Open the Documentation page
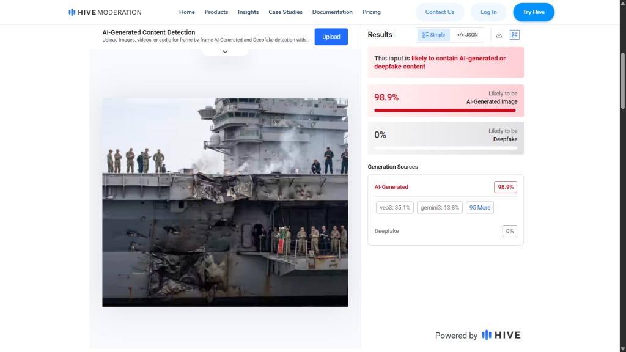The image size is (626, 352). [x=332, y=12]
